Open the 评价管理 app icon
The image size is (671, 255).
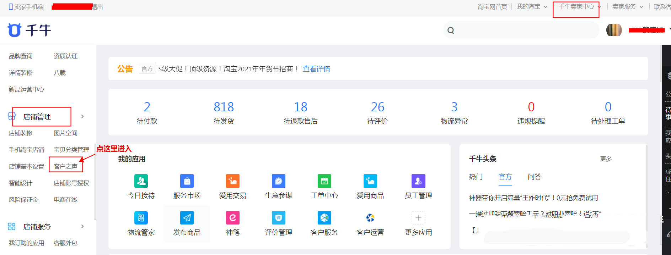[279, 218]
